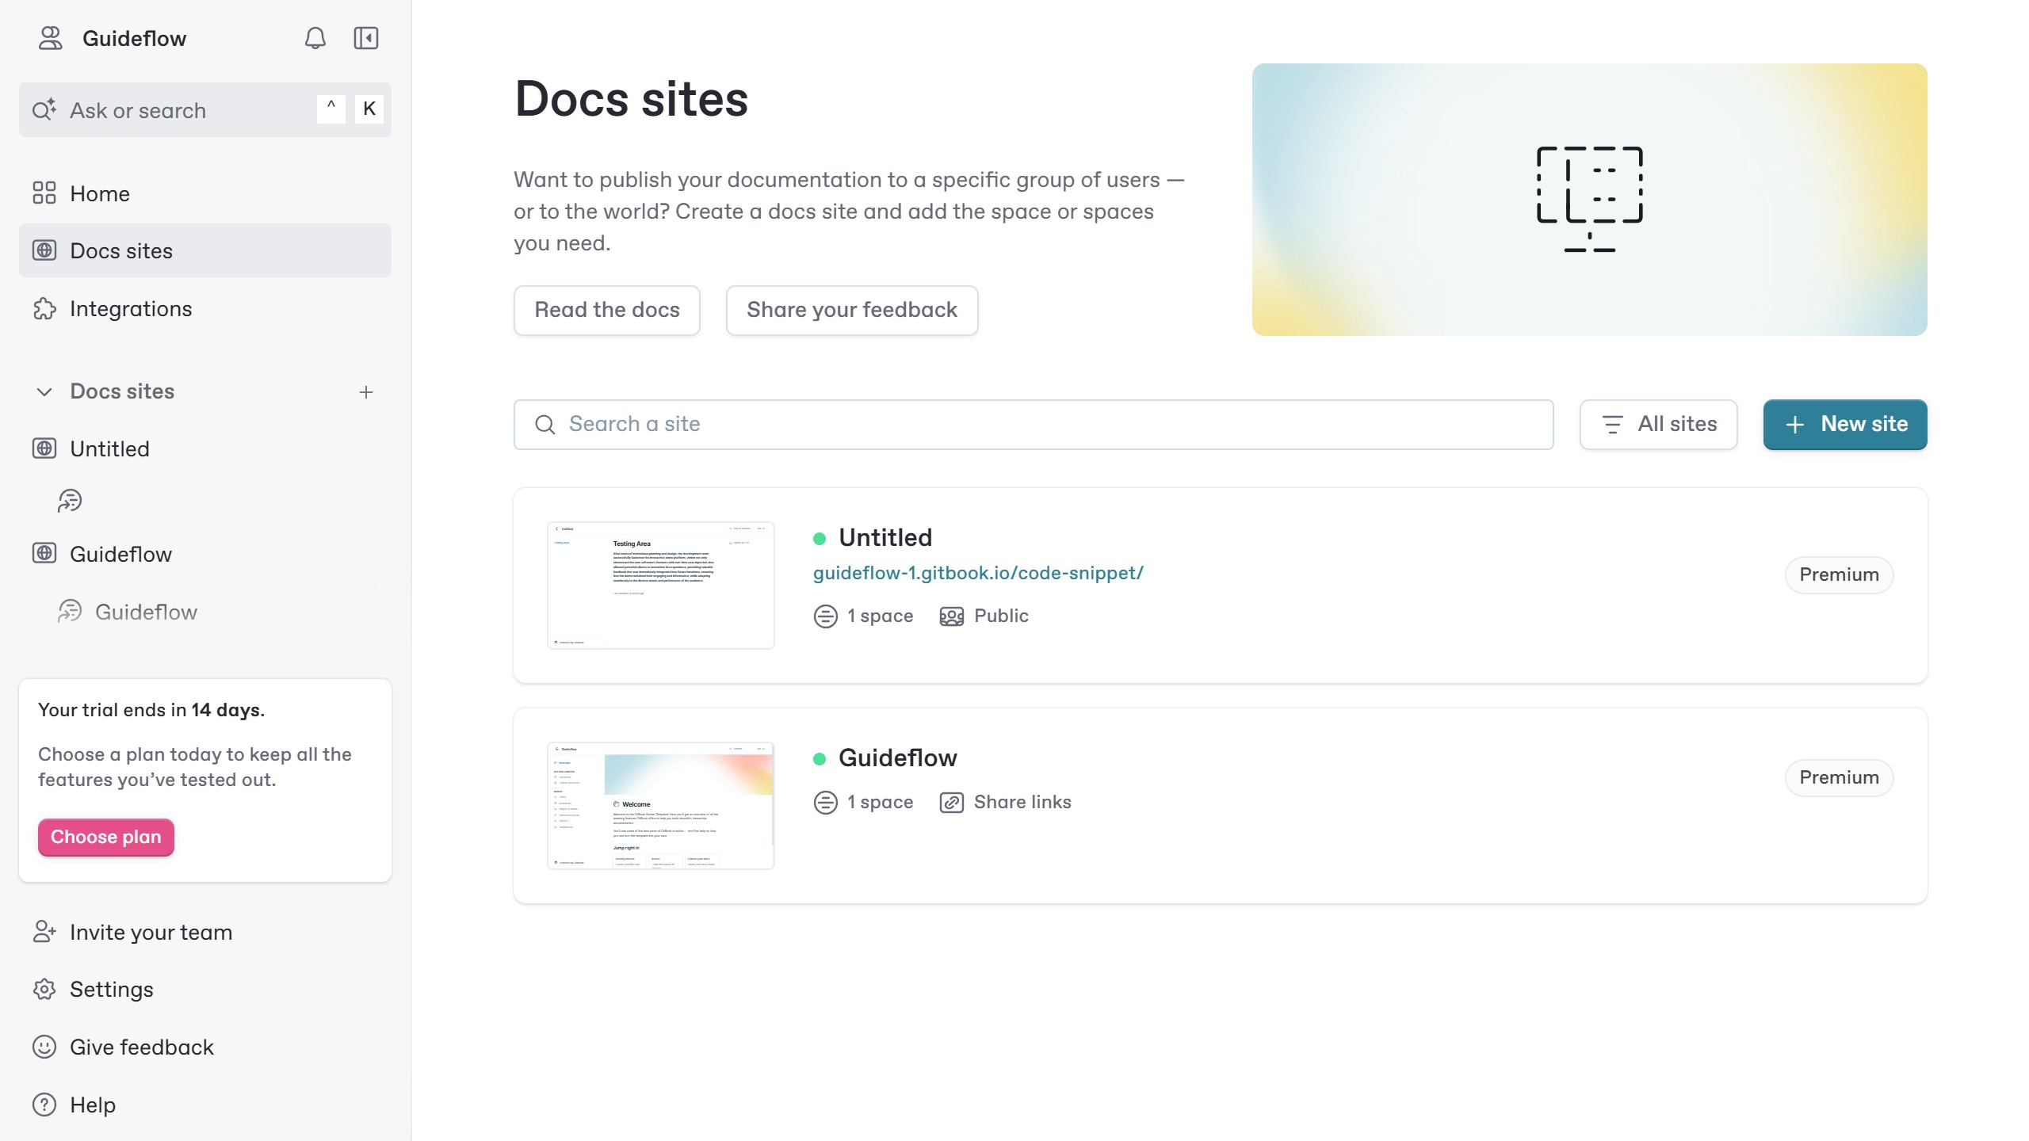The width and height of the screenshot is (2029, 1141).
Task: Open Settings in the sidebar
Action: click(x=205, y=989)
